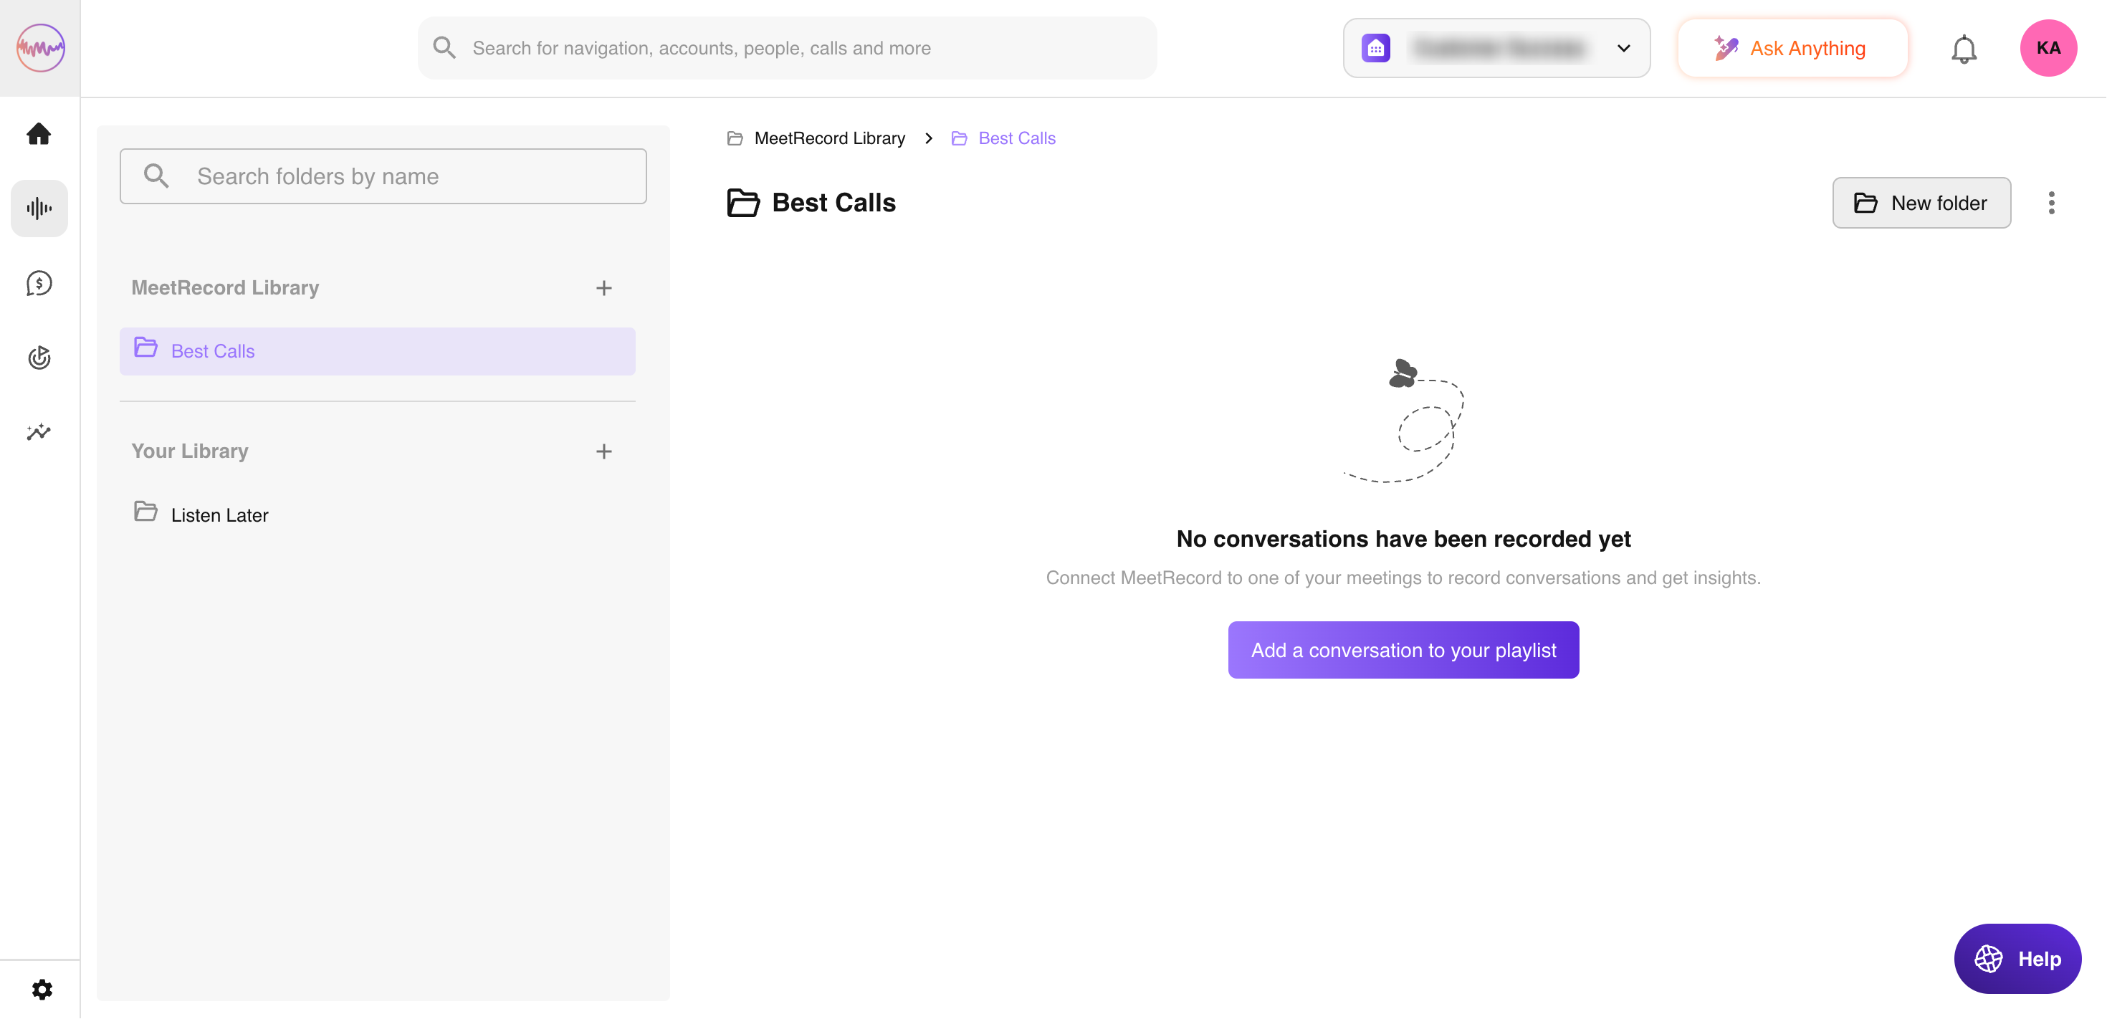Open the coaching target sidebar icon
The width and height of the screenshot is (2107, 1019).
39,358
